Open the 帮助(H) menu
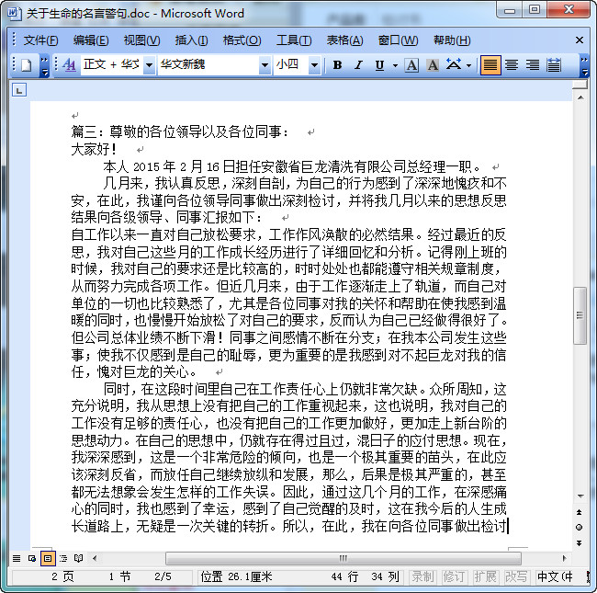Image resolution: width=597 pixels, height=593 pixels. (x=452, y=40)
